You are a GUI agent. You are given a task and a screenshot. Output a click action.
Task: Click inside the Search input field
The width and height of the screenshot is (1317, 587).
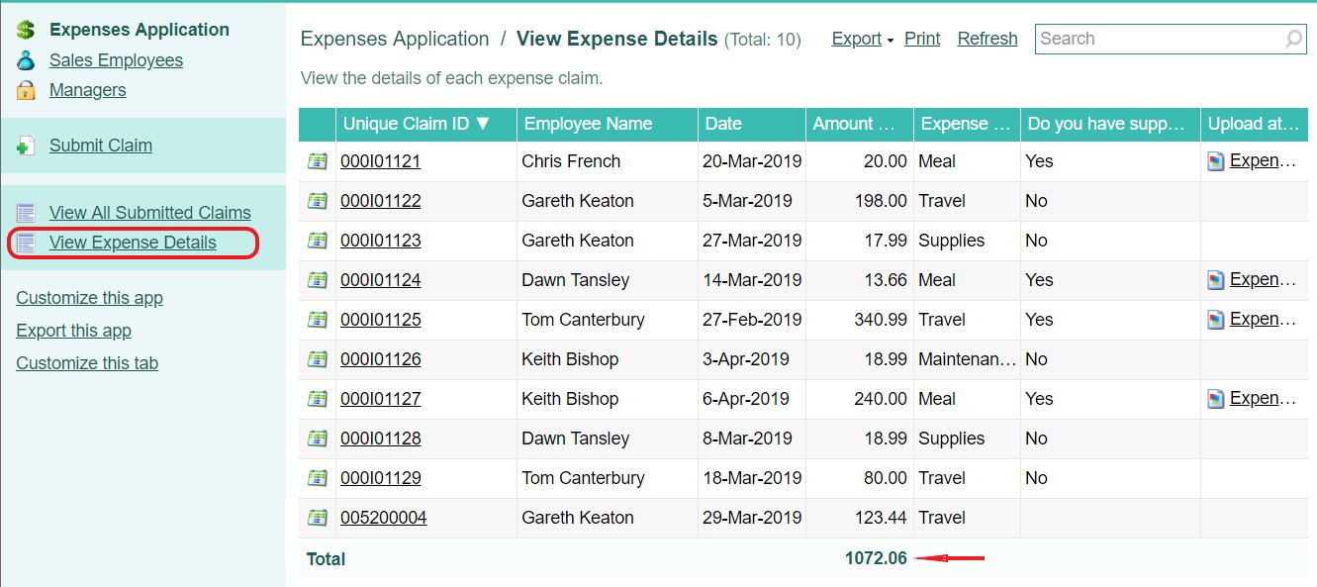(x=1158, y=40)
